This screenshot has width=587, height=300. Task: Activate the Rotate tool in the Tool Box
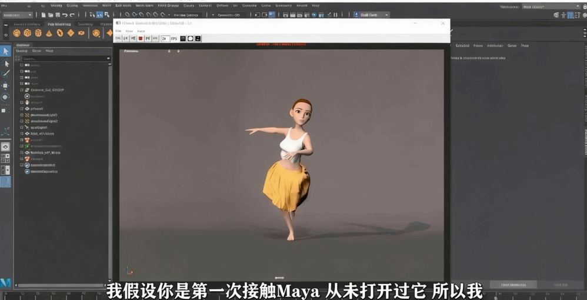click(x=5, y=98)
